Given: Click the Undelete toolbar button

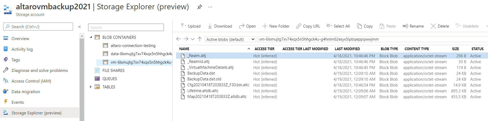Looking at the screenshot, I should (467, 26).
